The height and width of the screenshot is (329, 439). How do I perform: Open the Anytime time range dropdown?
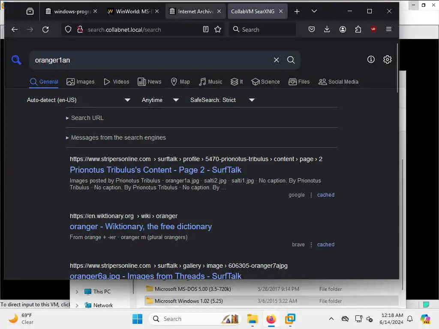[x=160, y=100]
